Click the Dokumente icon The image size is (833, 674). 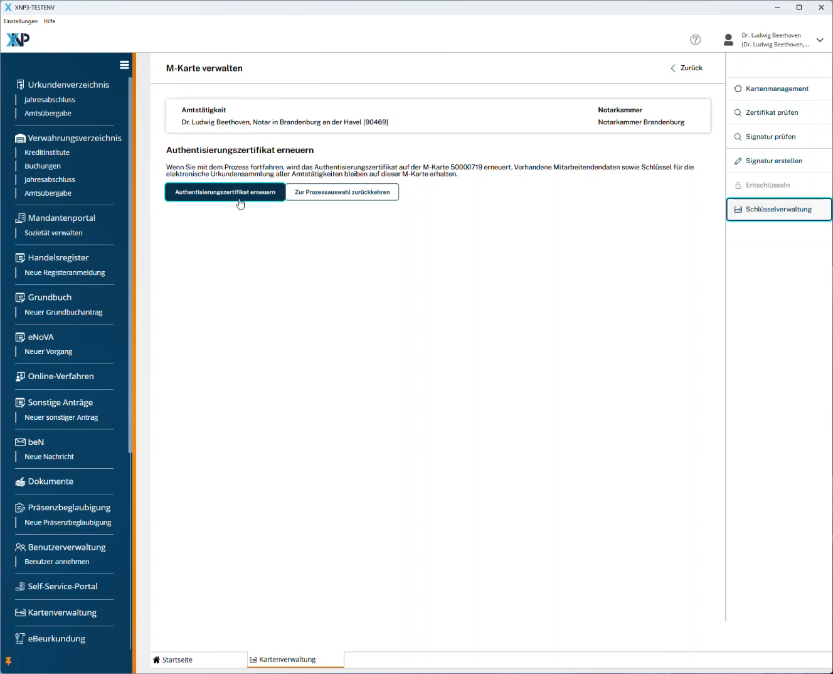coord(20,481)
